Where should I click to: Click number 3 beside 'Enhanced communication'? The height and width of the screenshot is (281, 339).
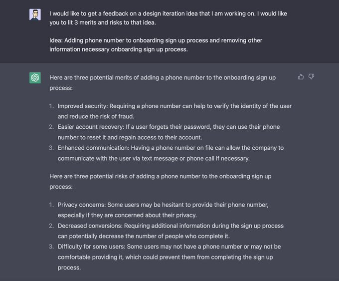point(51,148)
